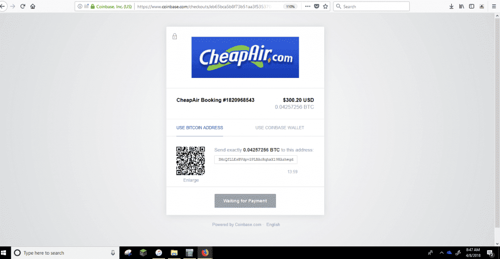Reset the 110% zoom level badge

[x=291, y=6]
